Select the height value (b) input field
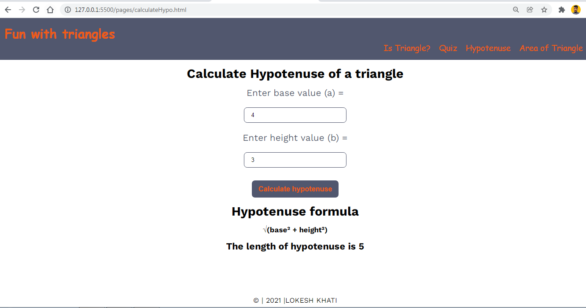 point(295,160)
